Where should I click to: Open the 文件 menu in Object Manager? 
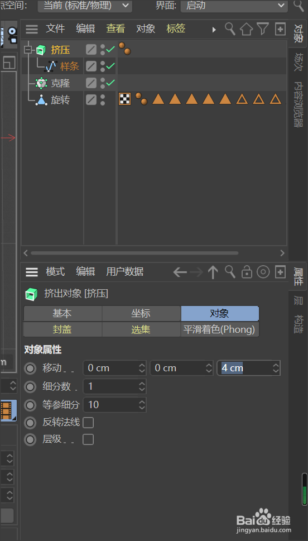[55, 29]
